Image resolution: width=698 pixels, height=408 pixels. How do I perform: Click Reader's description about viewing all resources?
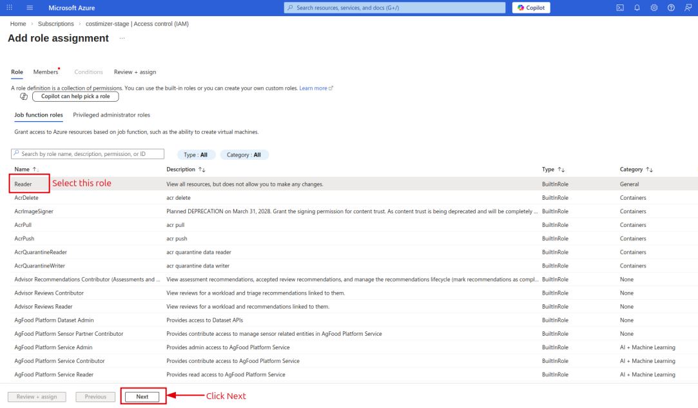tap(245, 184)
